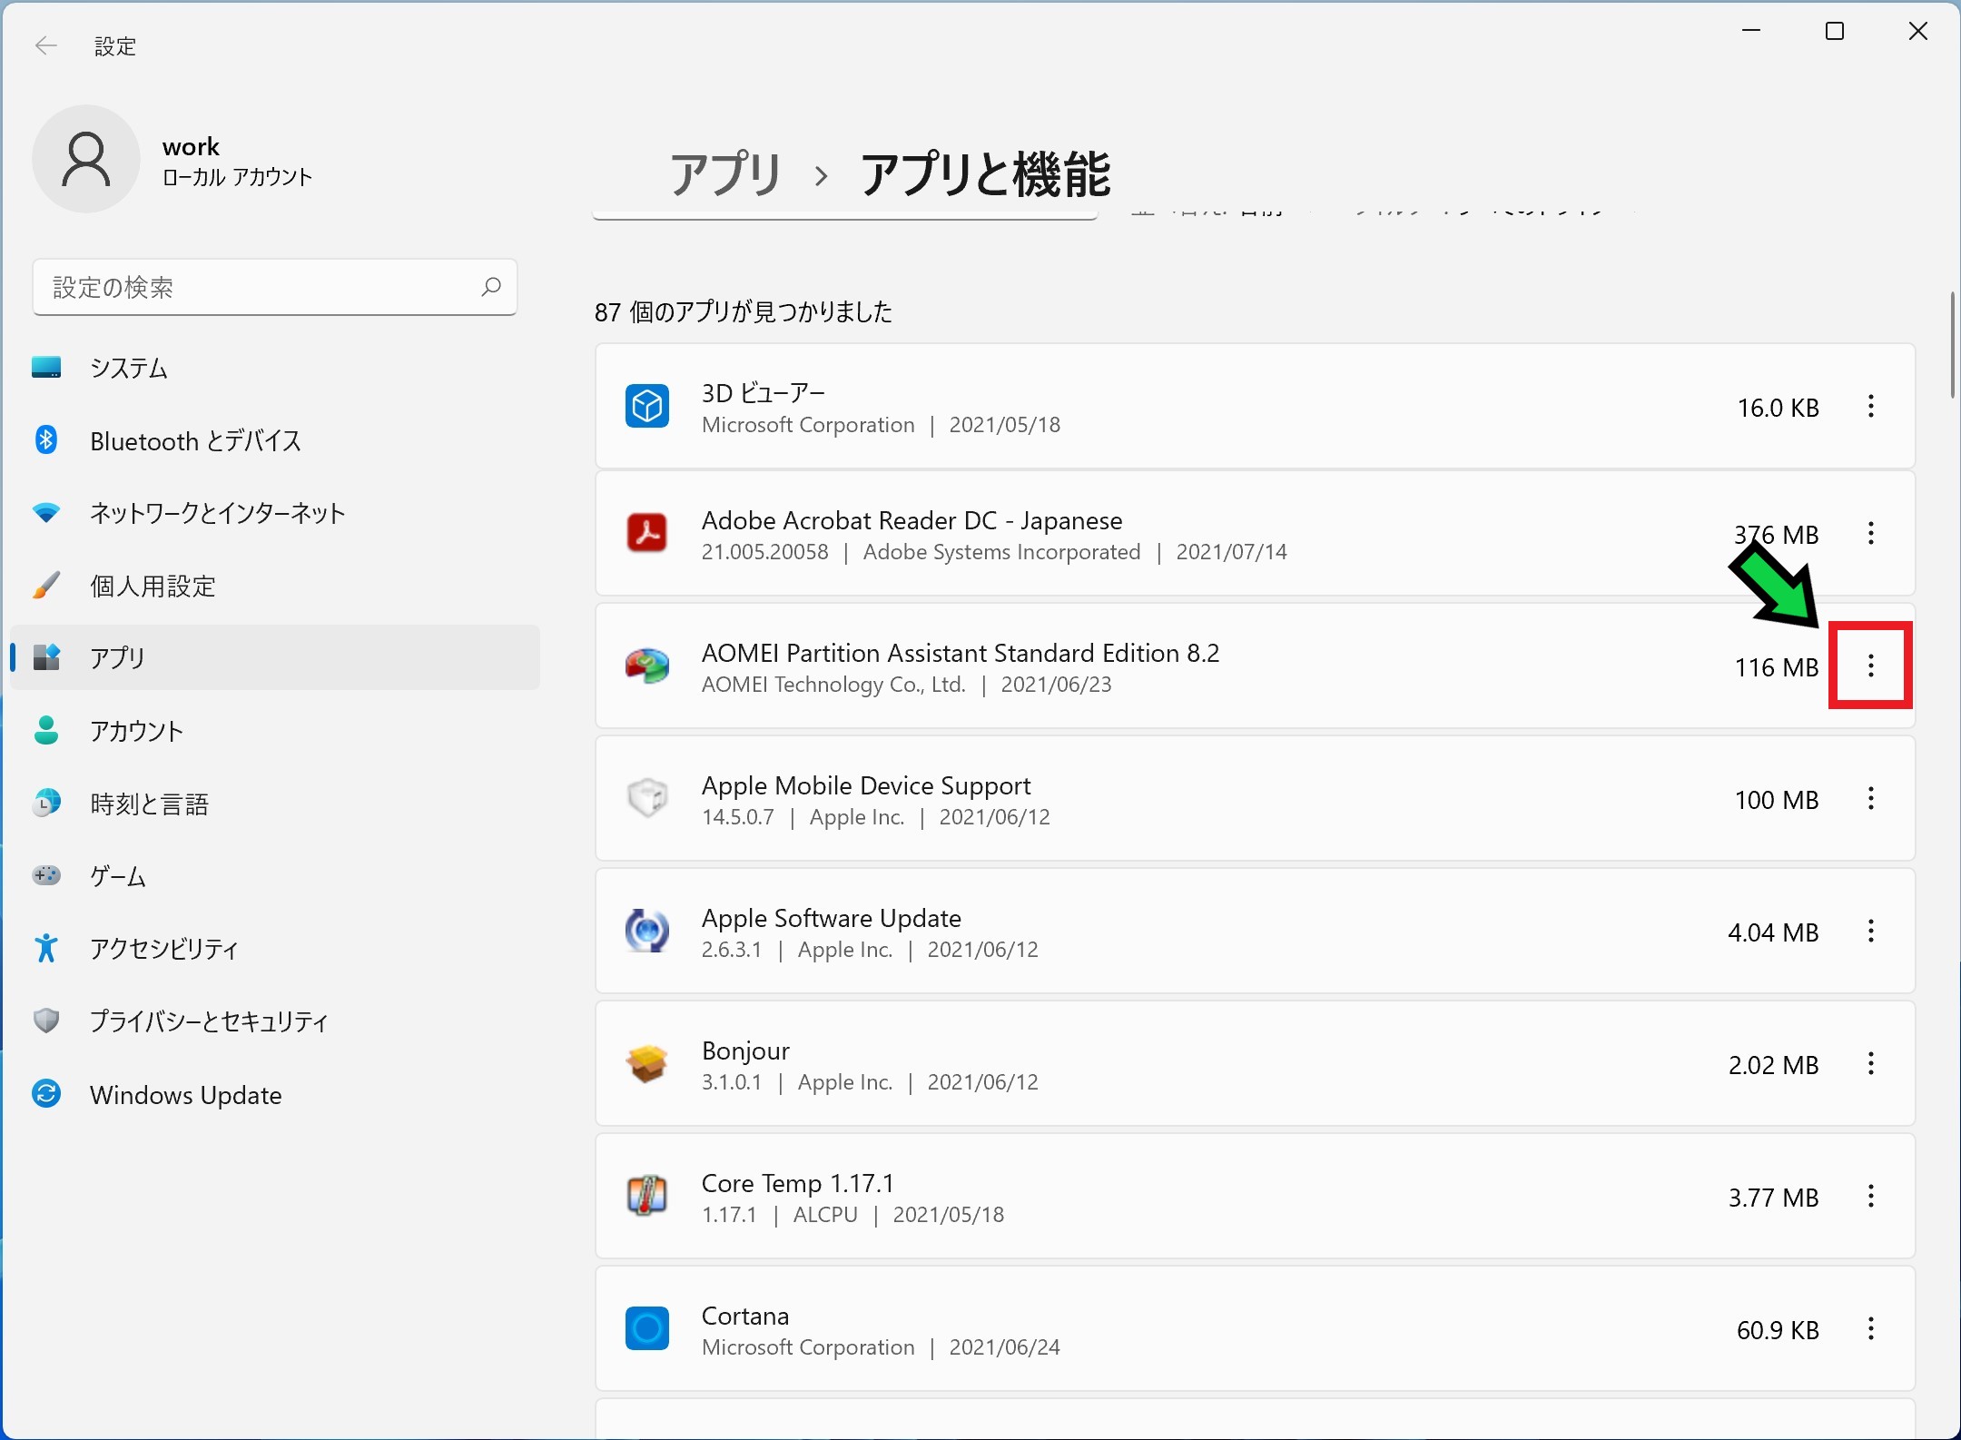Open more options for Apple Mobile Device Support
The width and height of the screenshot is (1961, 1440).
point(1871,798)
